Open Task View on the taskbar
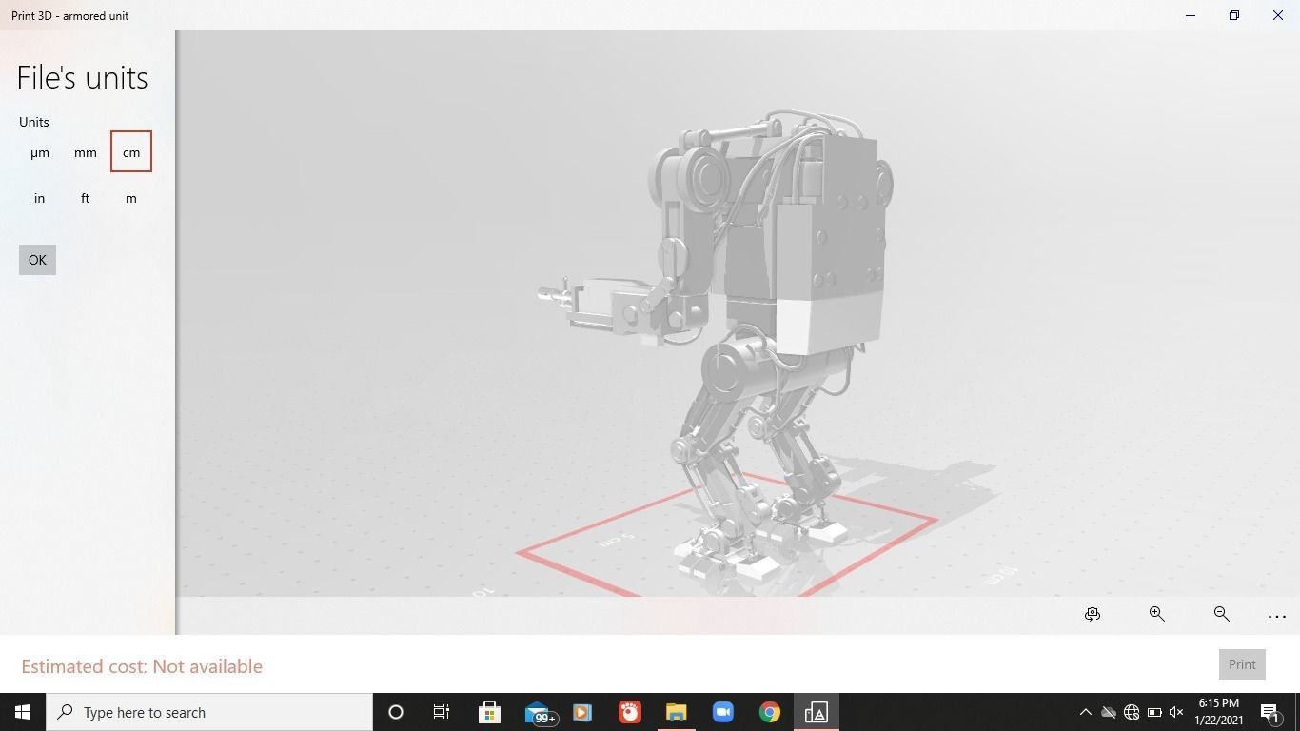Image resolution: width=1300 pixels, height=731 pixels. pos(442,712)
